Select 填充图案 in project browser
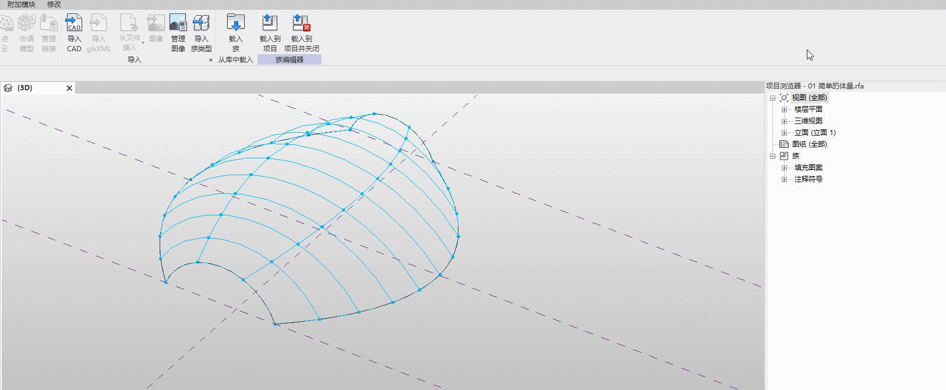The height and width of the screenshot is (390, 946). 809,168
